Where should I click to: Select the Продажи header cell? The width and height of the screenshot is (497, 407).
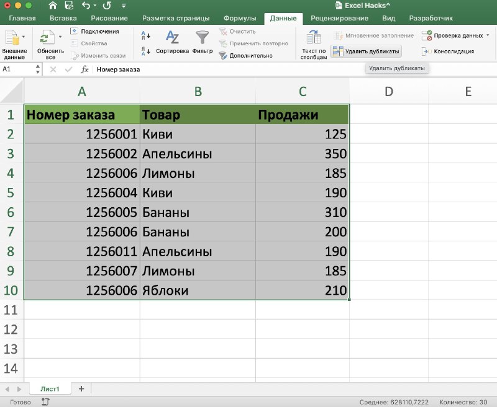click(303, 115)
